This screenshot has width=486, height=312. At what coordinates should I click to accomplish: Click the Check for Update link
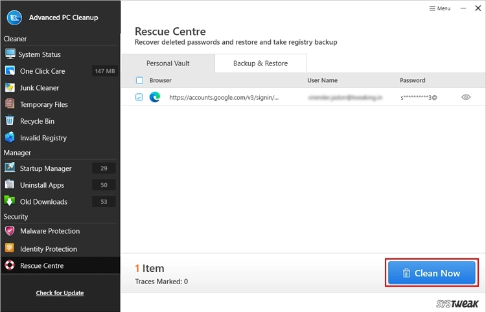pyautogui.click(x=60, y=293)
